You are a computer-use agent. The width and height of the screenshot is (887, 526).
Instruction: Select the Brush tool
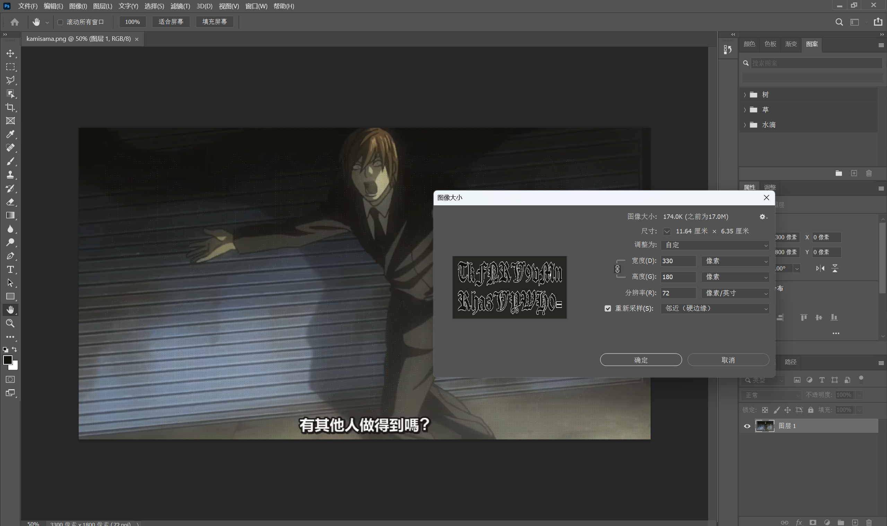coord(10,161)
